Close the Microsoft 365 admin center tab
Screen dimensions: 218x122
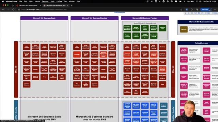41,5
